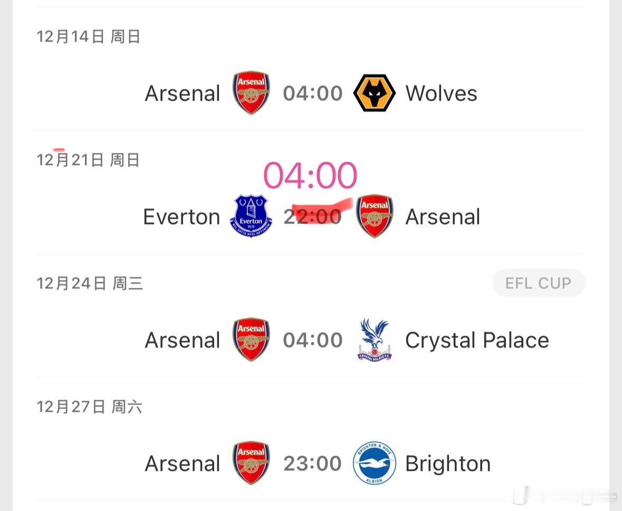Screen dimensions: 622x511
Task: Click Arsenal crest in the Brighton match
Action: click(x=251, y=463)
